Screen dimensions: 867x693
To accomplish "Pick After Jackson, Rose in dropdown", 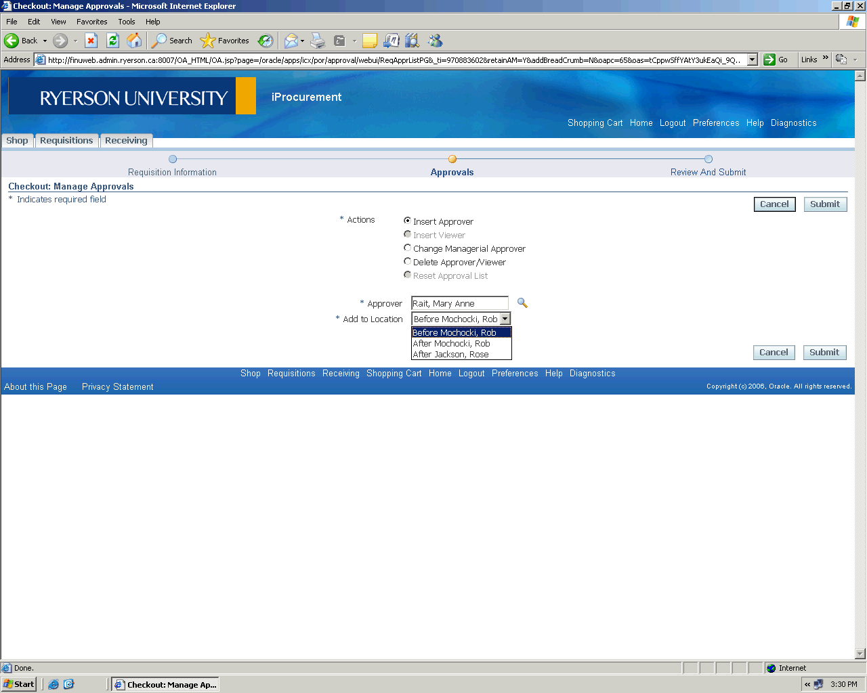I will (451, 355).
